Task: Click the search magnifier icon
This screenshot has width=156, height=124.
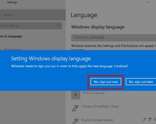Action: click(59, 26)
